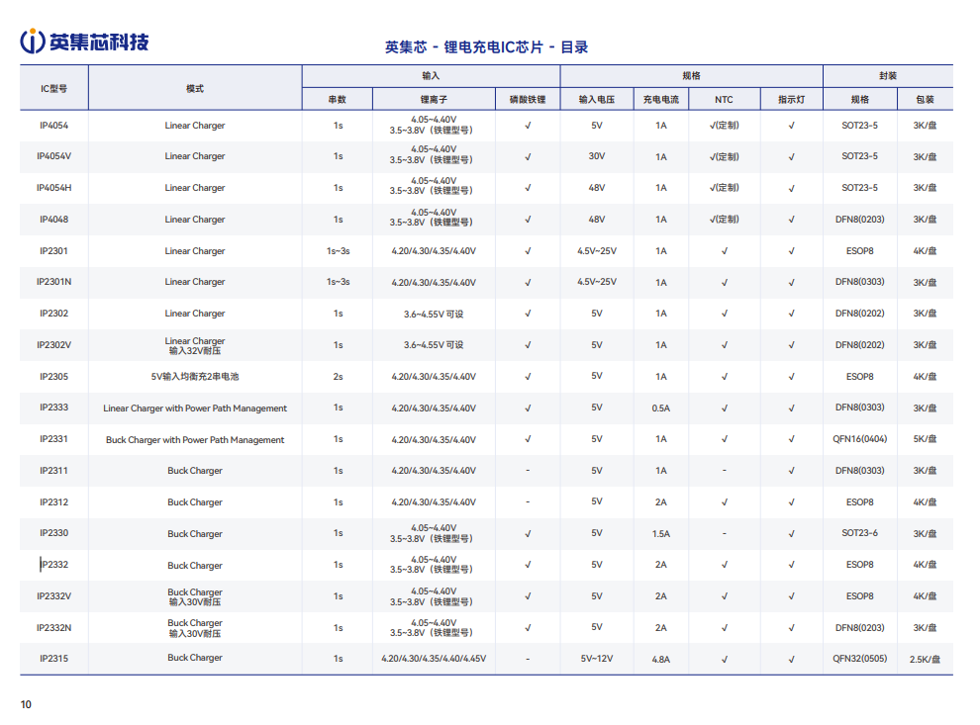The image size is (980, 725).
Task: Select the page title 英集芯 - 锂电充电IC芯片 - 目录
Action: [x=486, y=47]
